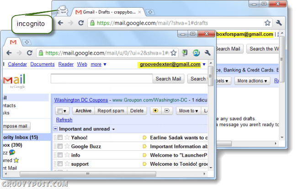This screenshot has width=297, height=189.
Task: Close the Gmail - Drafts tab
Action: (x=139, y=12)
